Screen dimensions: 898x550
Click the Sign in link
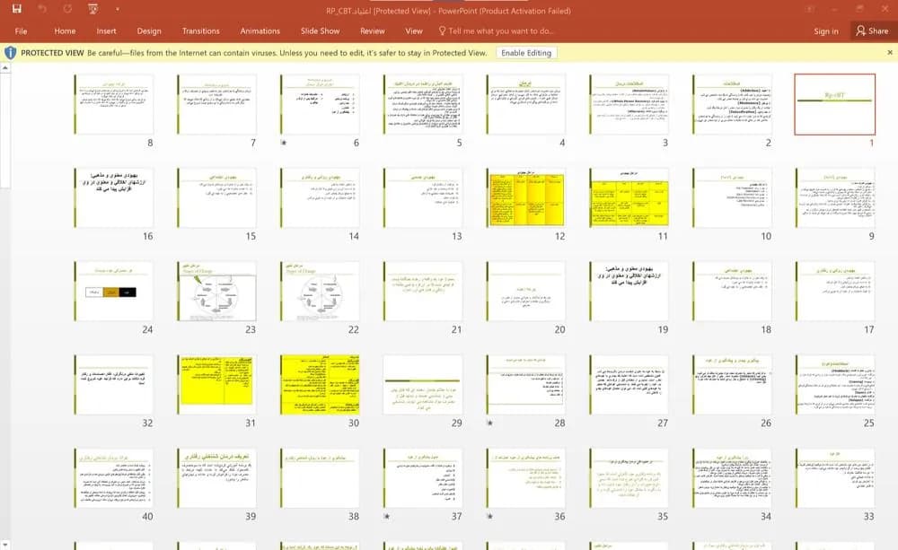tap(826, 31)
